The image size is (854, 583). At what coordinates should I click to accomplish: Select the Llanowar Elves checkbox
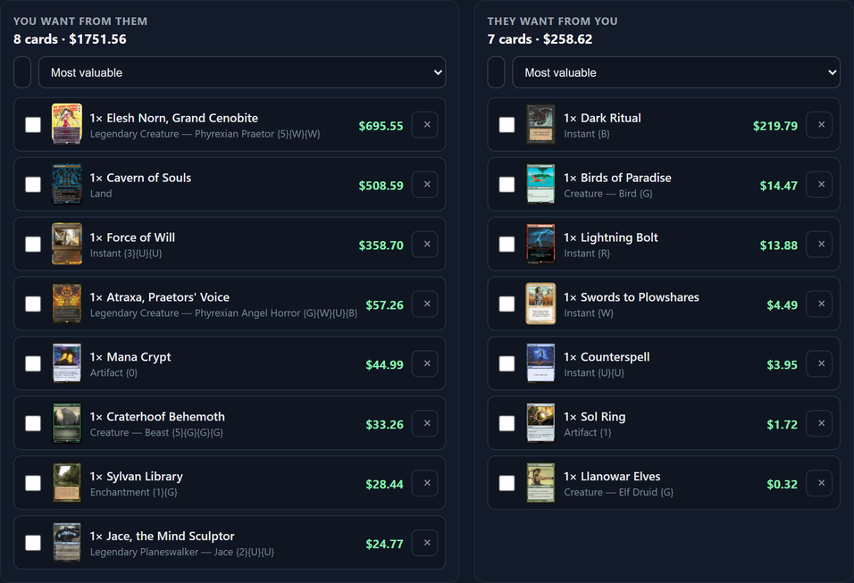[507, 483]
